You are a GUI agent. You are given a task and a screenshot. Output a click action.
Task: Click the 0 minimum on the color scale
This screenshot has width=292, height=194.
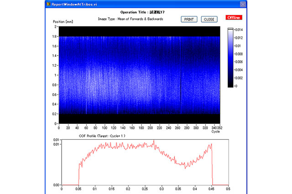(236, 86)
